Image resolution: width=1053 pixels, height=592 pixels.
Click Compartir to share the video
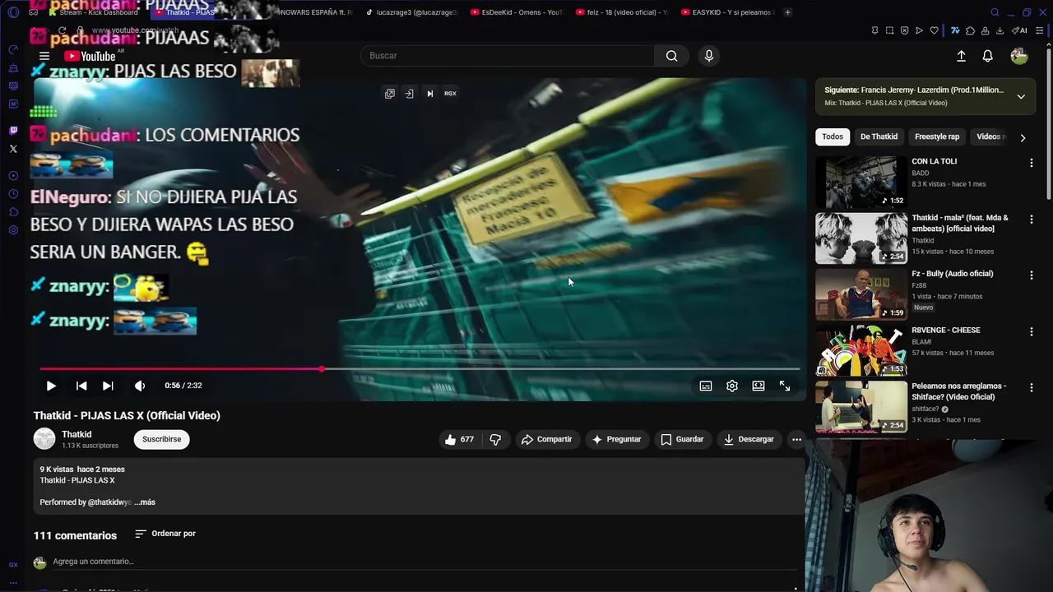point(546,440)
